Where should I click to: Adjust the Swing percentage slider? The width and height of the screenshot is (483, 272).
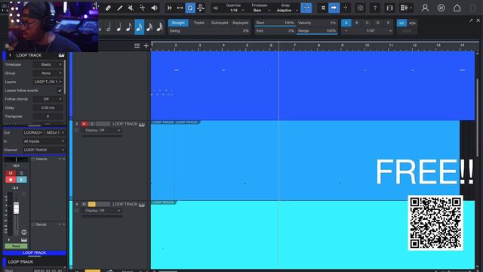(x=209, y=31)
